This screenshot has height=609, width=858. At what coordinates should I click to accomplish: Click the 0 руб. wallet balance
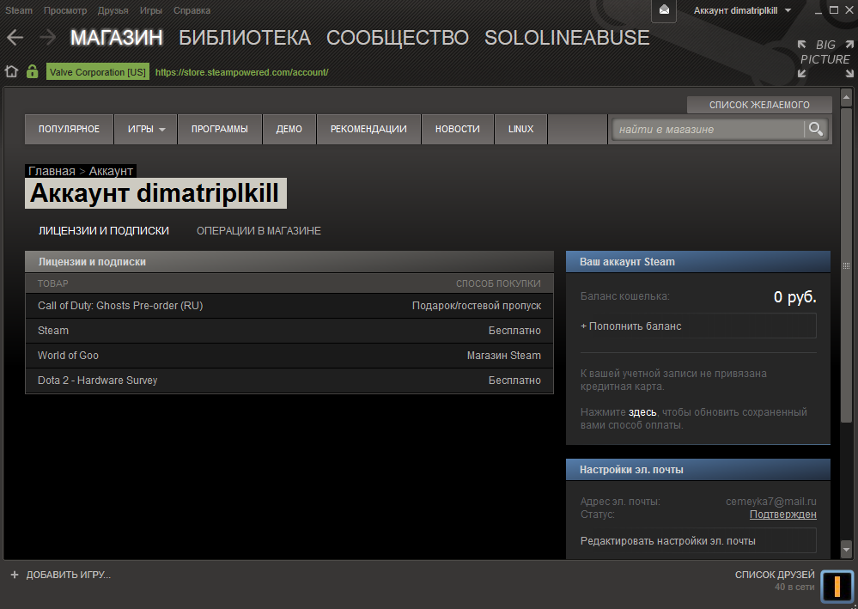pyautogui.click(x=794, y=297)
